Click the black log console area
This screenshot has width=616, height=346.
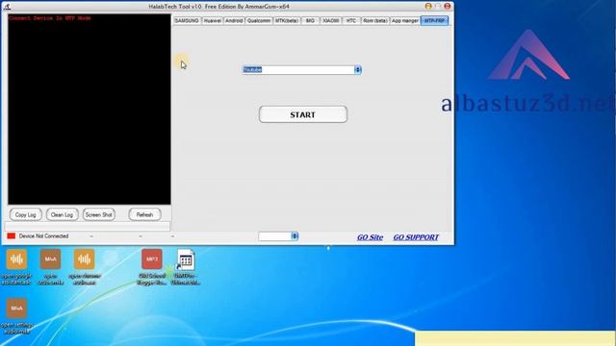tap(90, 109)
